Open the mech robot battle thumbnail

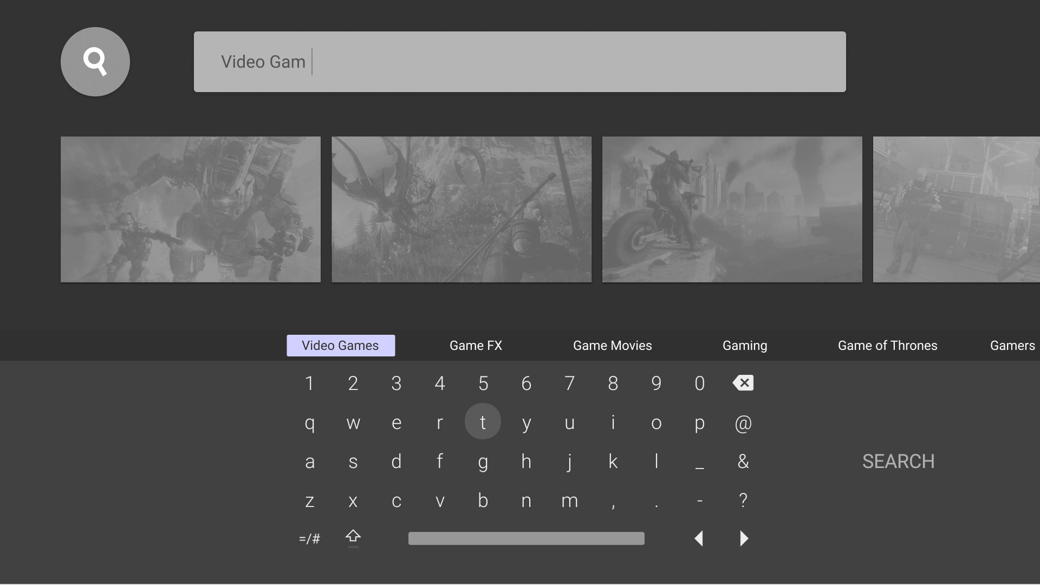191,209
